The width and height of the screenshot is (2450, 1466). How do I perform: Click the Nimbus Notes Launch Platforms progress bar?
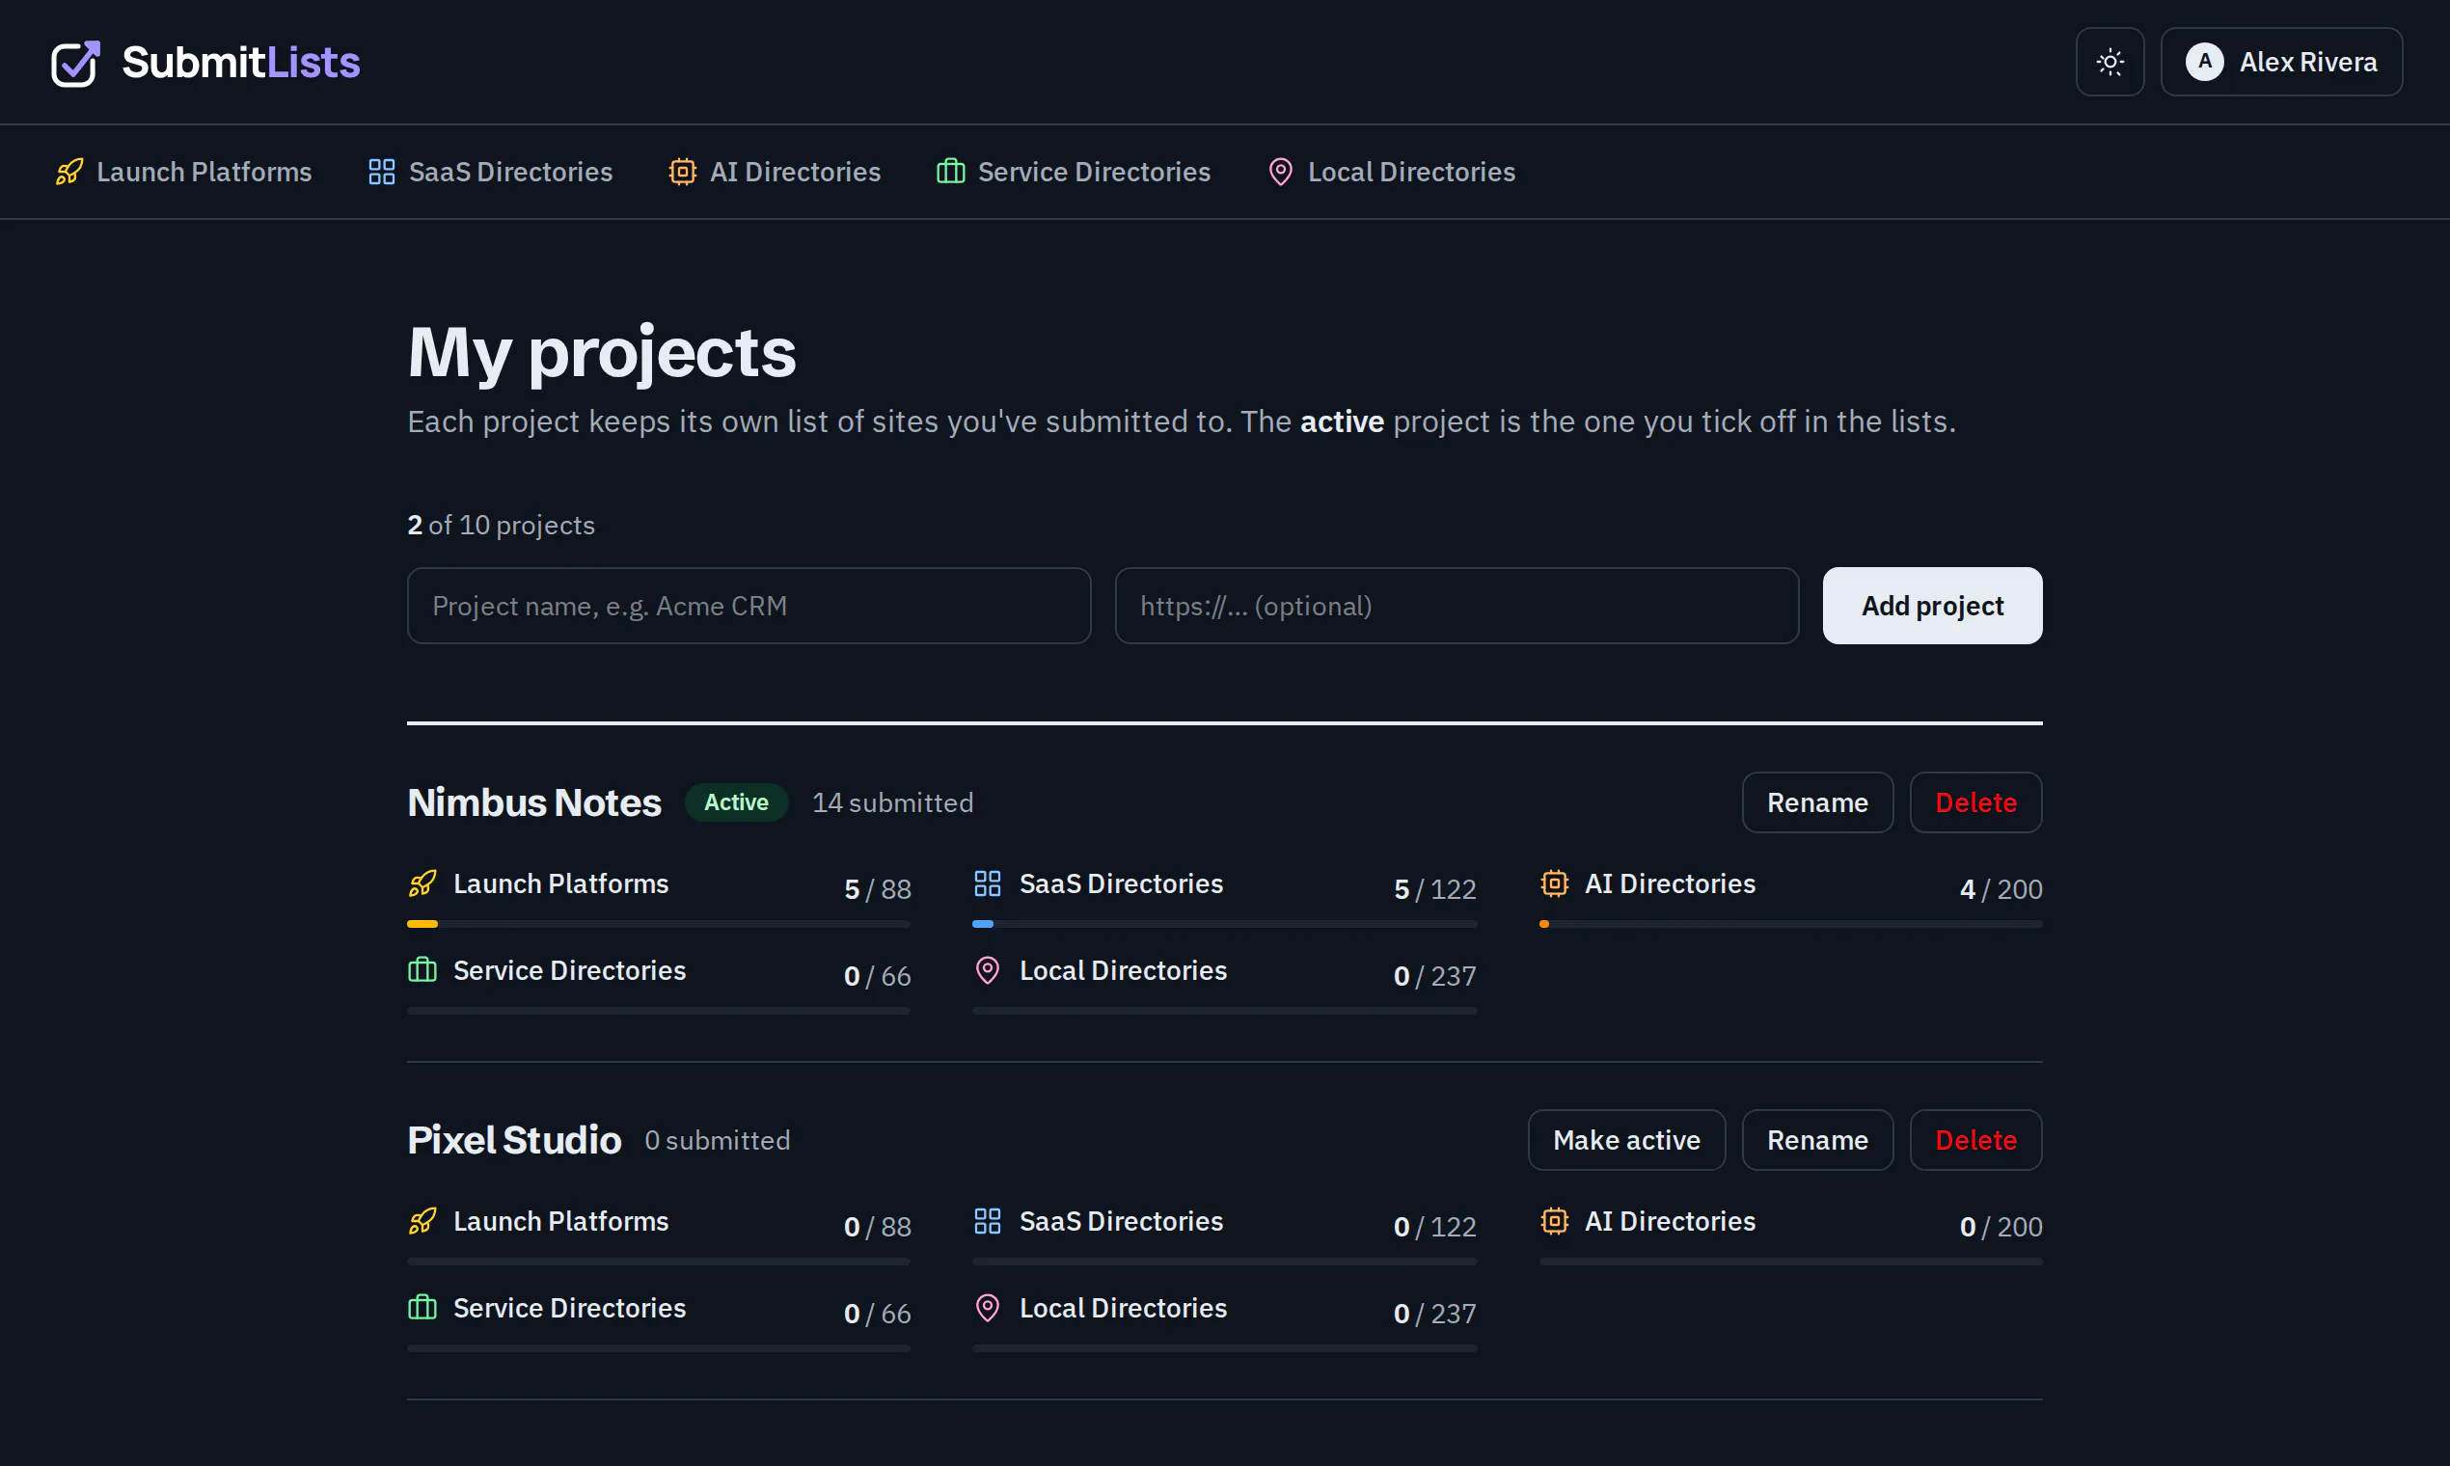[659, 925]
